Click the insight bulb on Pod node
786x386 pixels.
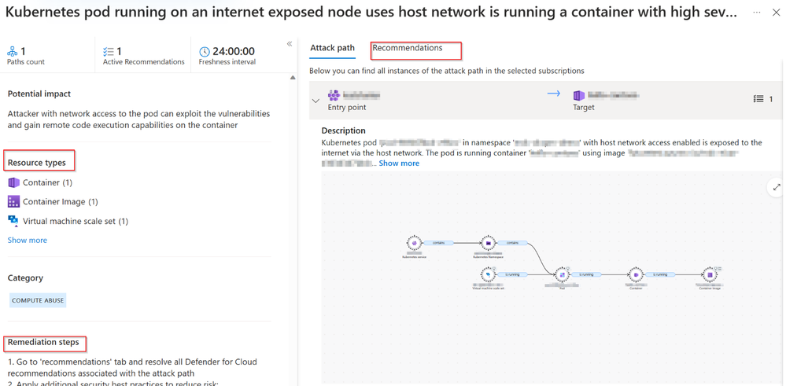tap(568, 268)
